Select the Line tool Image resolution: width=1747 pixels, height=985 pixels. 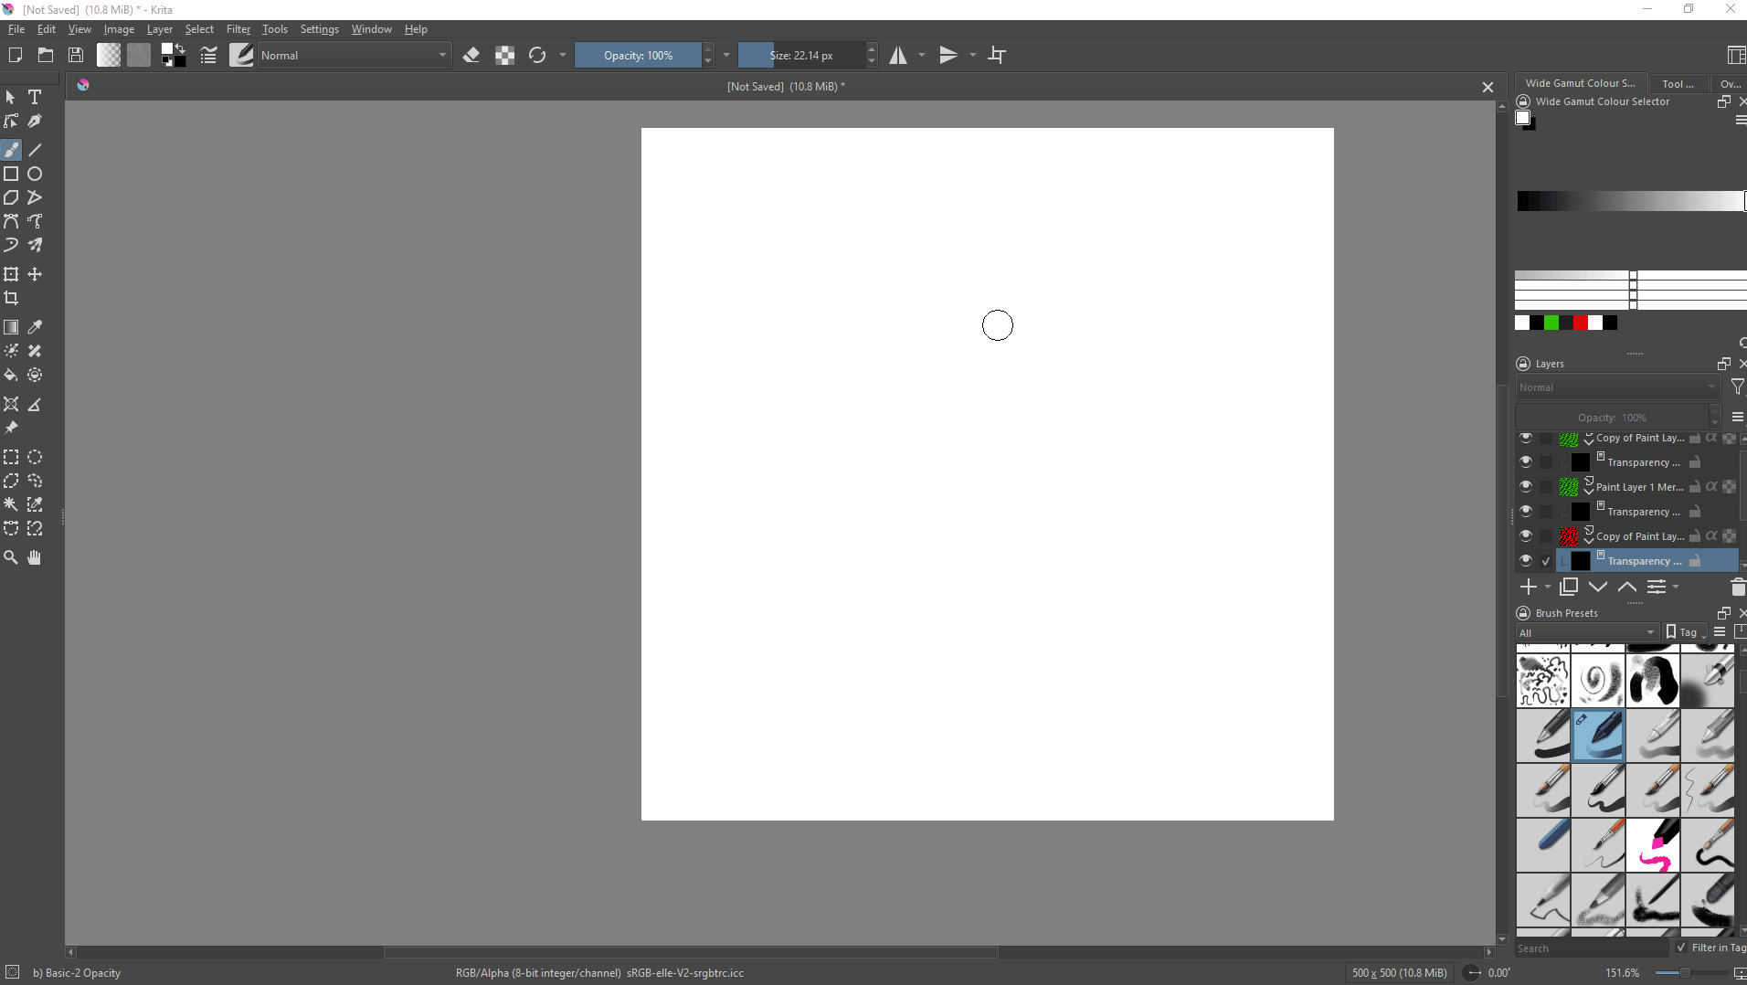pyautogui.click(x=35, y=150)
